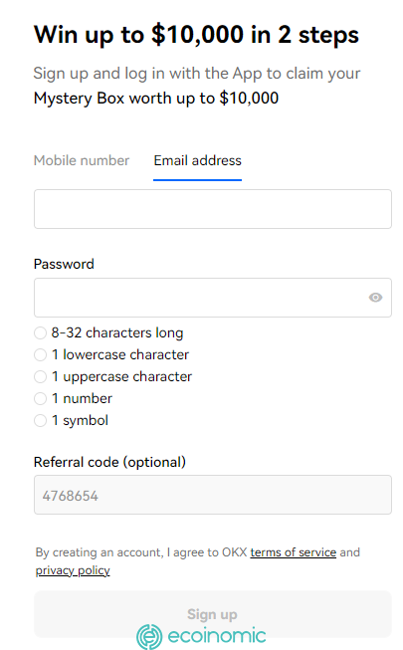
Task: Click the 1 number indicator circle
Action: 40,399
